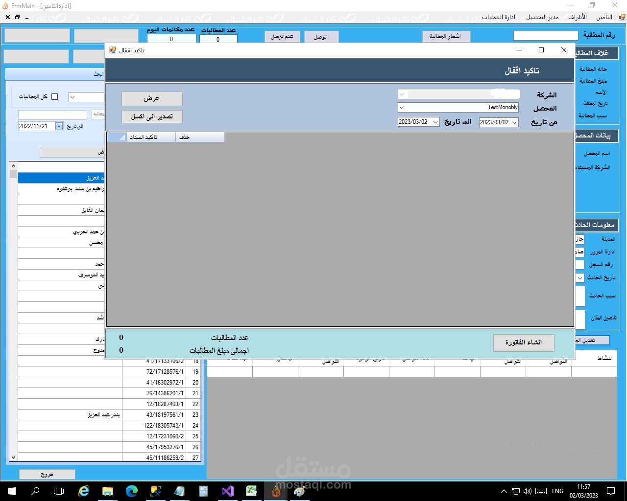
Task: Toggle the كل المطالبات checkbox
Action: pyautogui.click(x=55, y=97)
